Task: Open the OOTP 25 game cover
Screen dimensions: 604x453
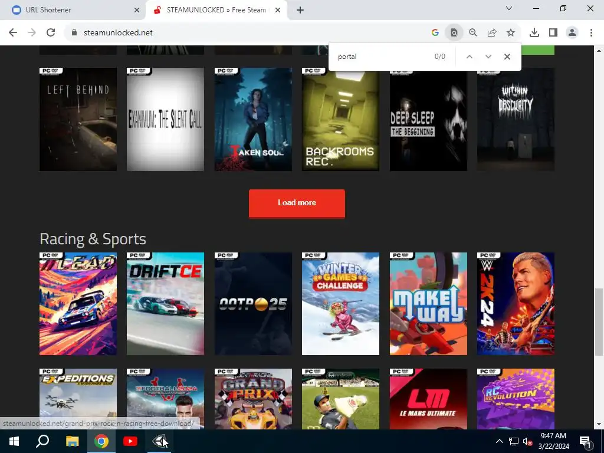Action: [x=253, y=304]
